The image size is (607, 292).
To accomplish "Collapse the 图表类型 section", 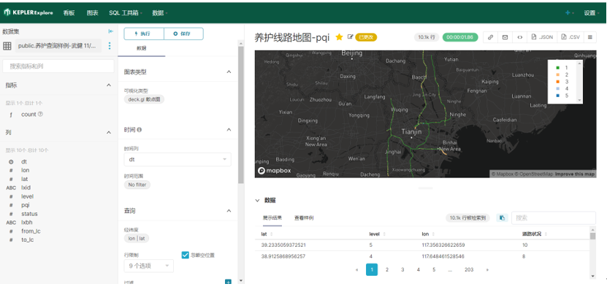I will pyautogui.click(x=229, y=72).
